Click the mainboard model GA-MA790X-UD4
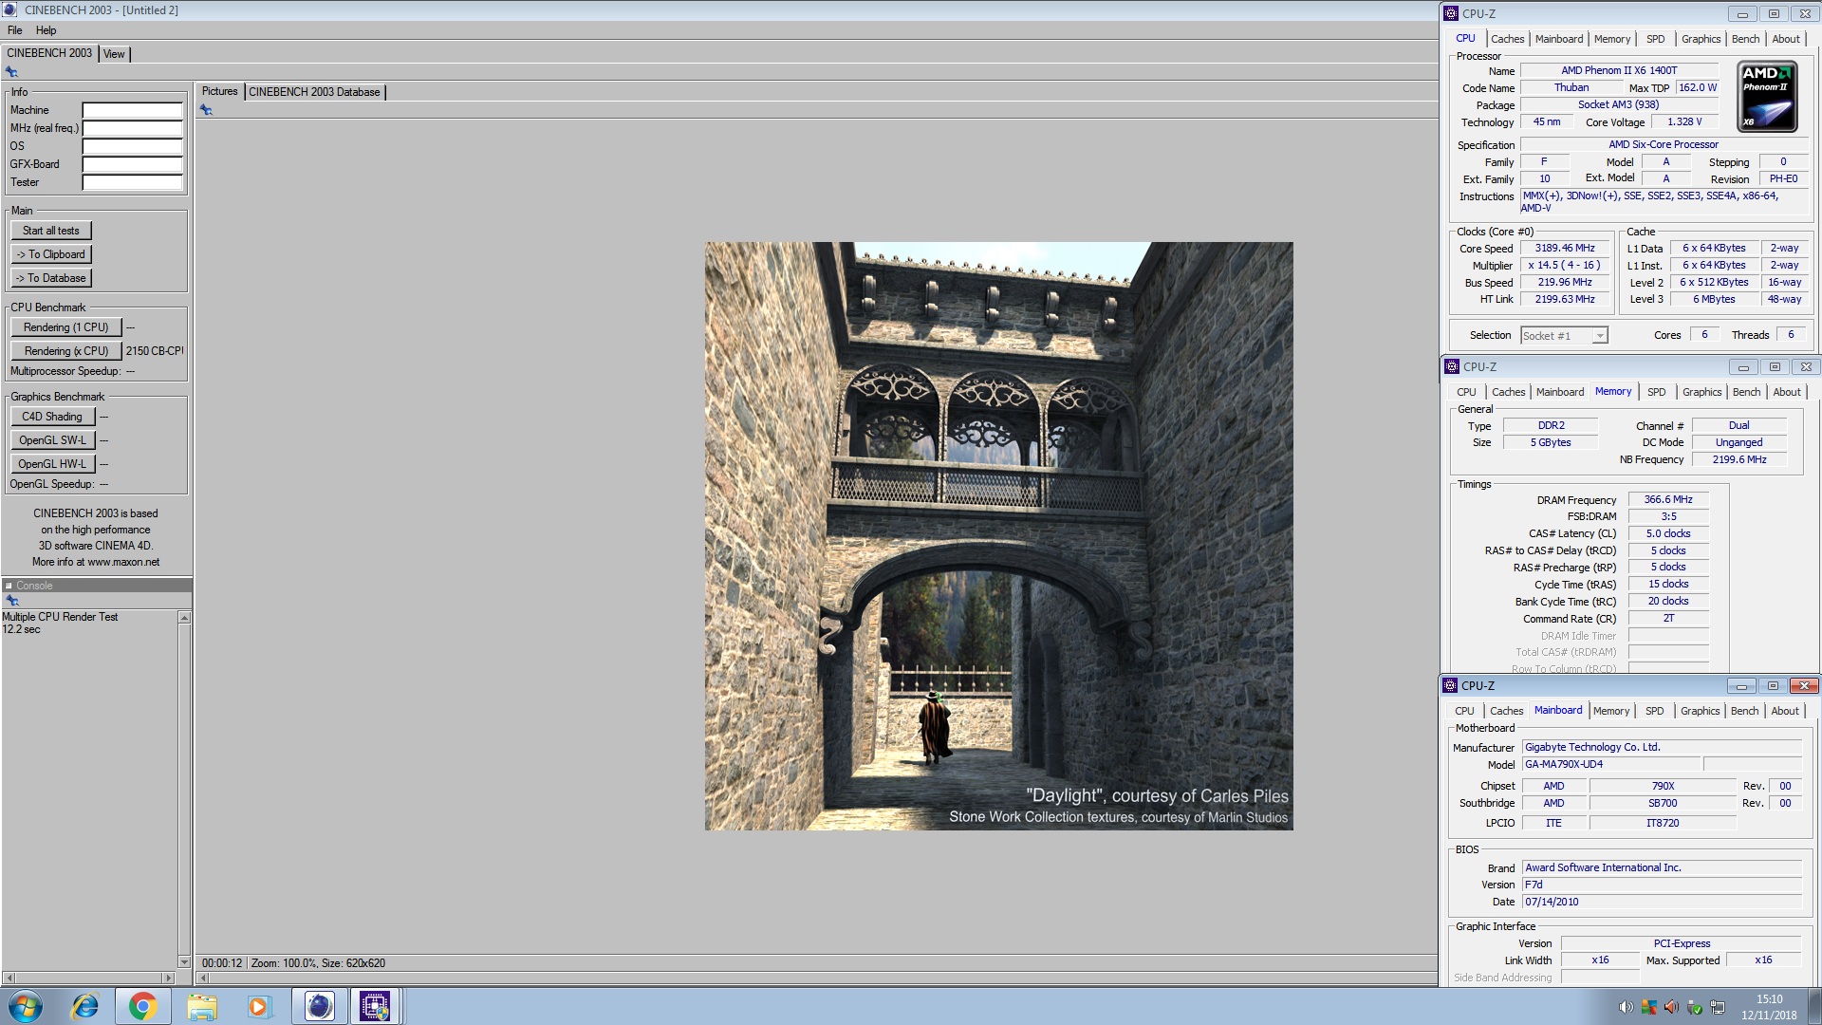The width and height of the screenshot is (1822, 1025). [1611, 764]
